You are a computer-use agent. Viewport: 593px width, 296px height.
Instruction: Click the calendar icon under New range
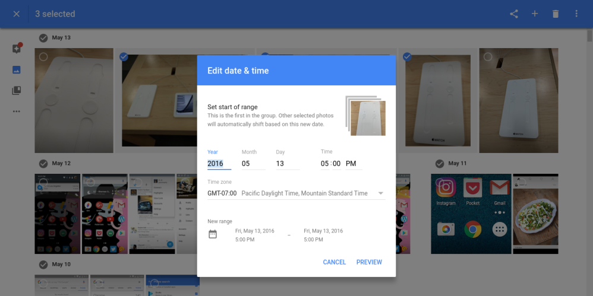coord(213,234)
